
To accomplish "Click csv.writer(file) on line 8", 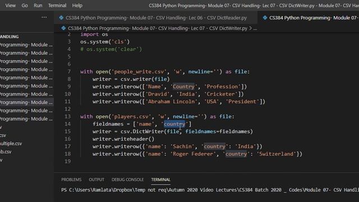I will click(x=145, y=79).
